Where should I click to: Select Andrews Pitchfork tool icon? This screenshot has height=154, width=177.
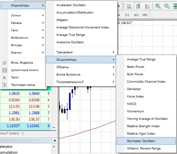(5, 63)
